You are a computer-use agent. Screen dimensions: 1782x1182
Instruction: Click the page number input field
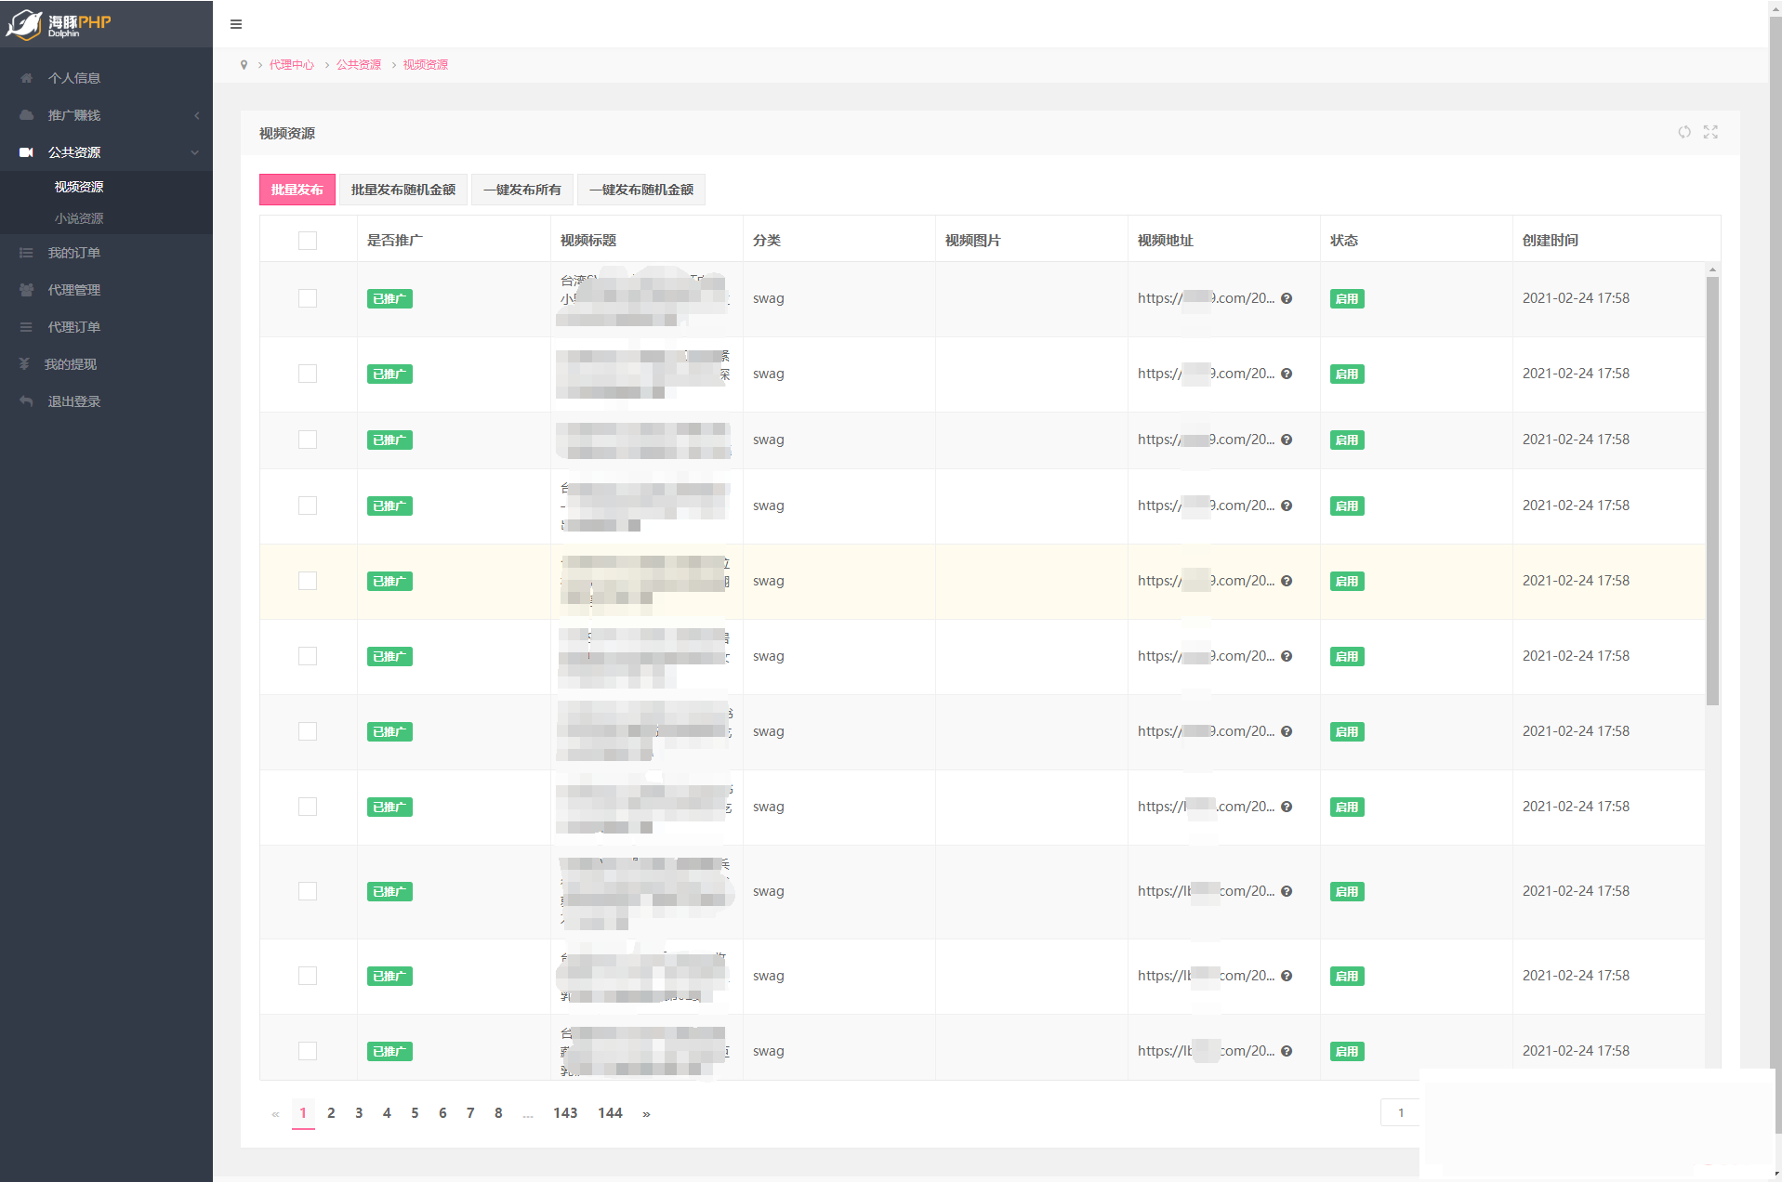click(x=1400, y=1113)
